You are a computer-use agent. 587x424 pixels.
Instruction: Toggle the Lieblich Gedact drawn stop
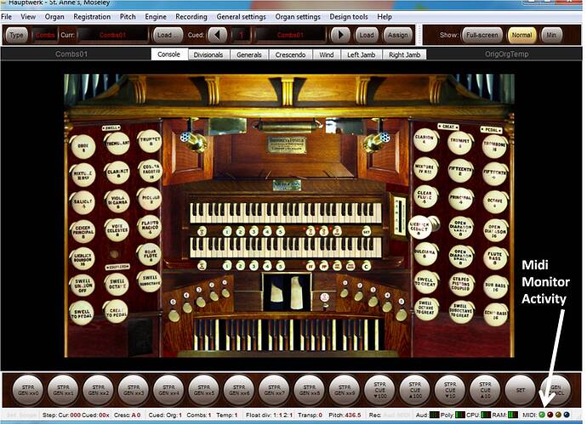[x=420, y=226]
